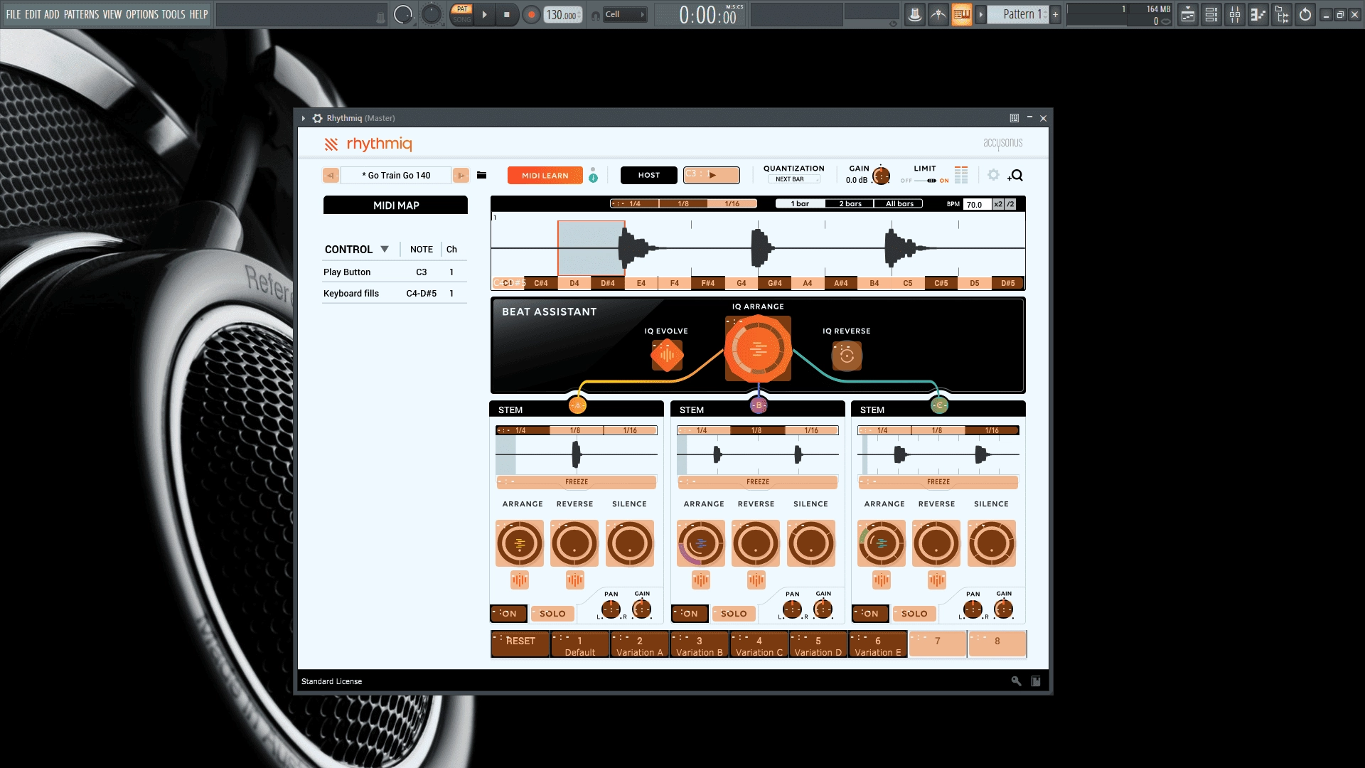This screenshot has width=1365, height=768.
Task: Open FL Studio Mixer icon
Action: [x=1235, y=14]
